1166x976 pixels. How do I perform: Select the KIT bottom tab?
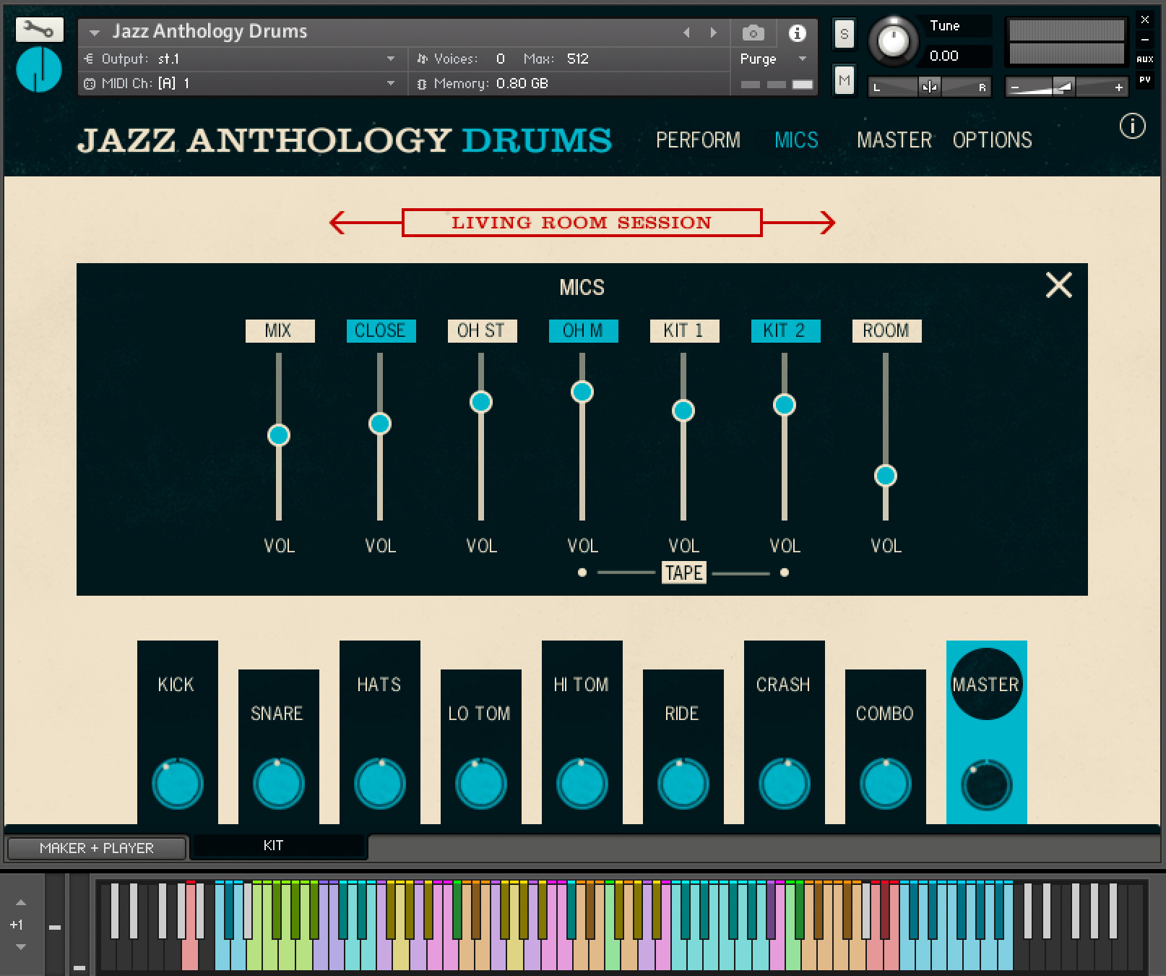pyautogui.click(x=279, y=846)
